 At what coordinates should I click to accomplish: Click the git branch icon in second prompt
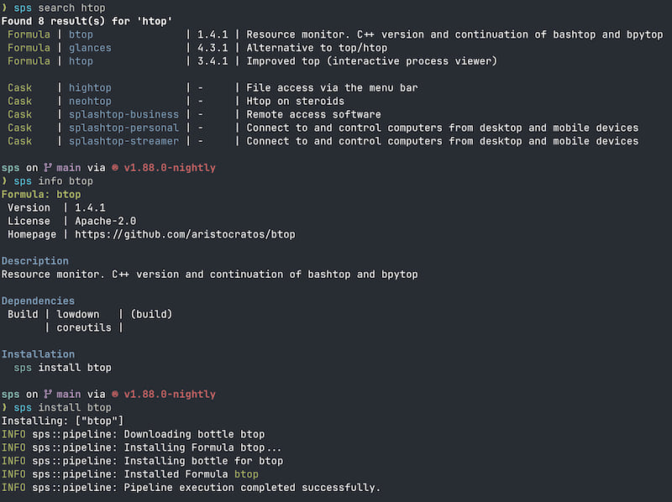pos(48,394)
